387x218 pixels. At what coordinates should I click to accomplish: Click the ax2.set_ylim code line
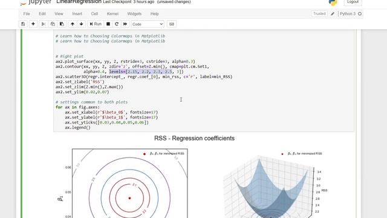[82, 92]
